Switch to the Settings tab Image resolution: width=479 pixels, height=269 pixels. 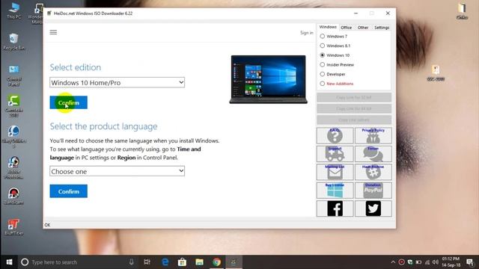382,28
